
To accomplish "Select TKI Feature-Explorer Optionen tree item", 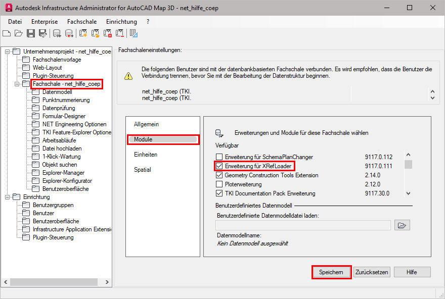I will [x=77, y=132].
